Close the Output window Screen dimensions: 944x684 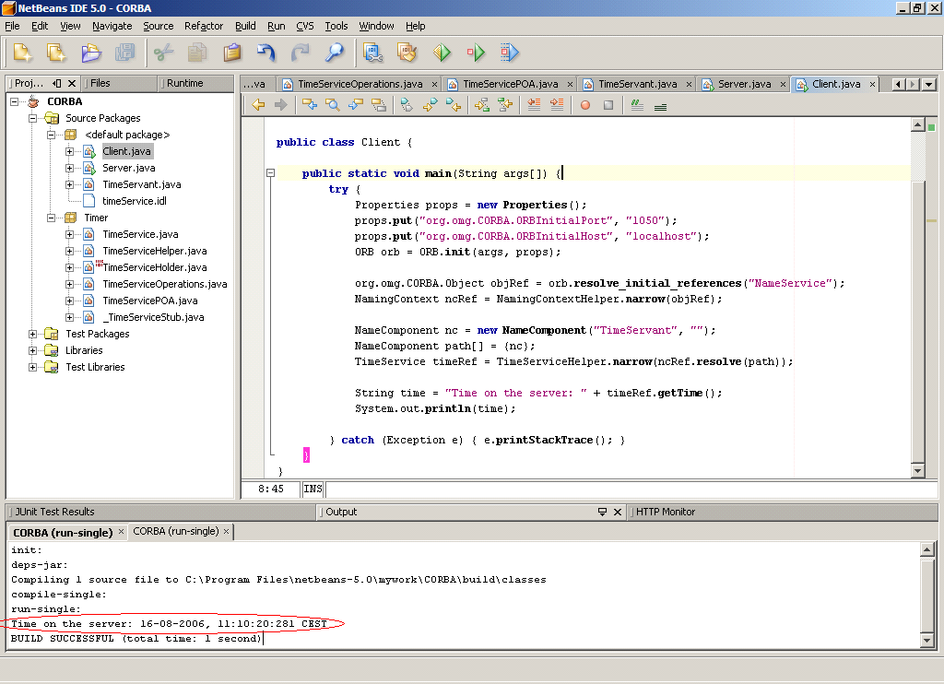pyautogui.click(x=617, y=512)
